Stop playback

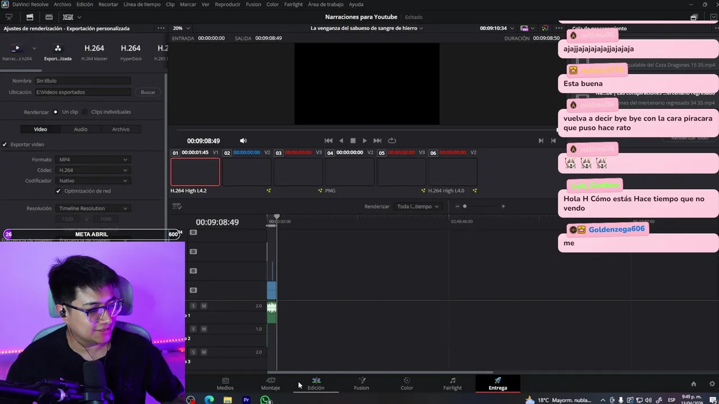[x=353, y=141]
